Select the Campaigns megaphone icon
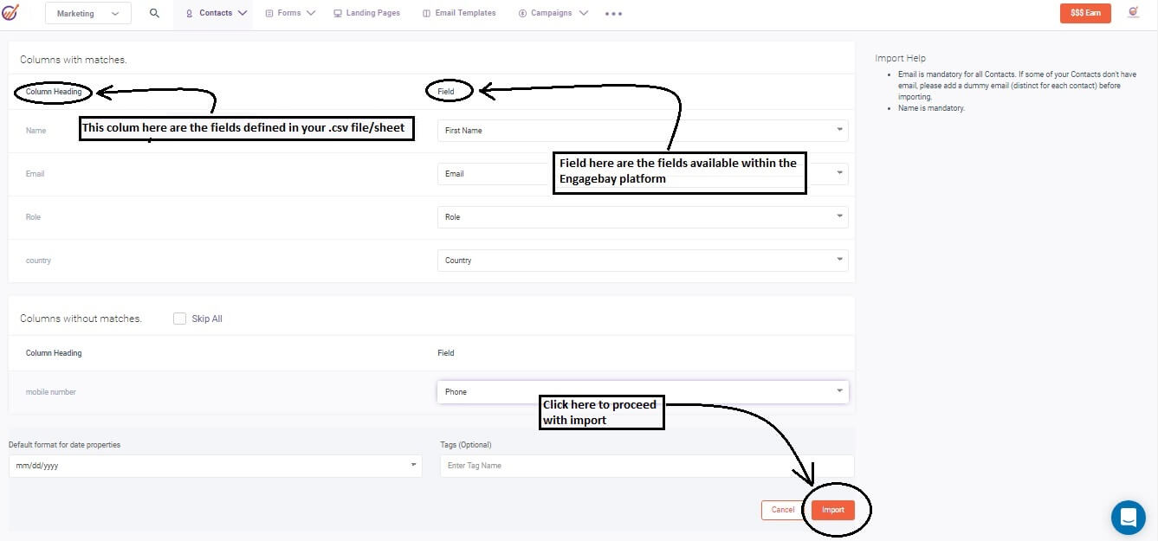This screenshot has width=1158, height=541. pos(521,13)
